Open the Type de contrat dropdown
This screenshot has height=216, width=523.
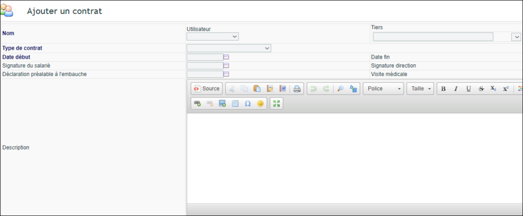point(229,48)
